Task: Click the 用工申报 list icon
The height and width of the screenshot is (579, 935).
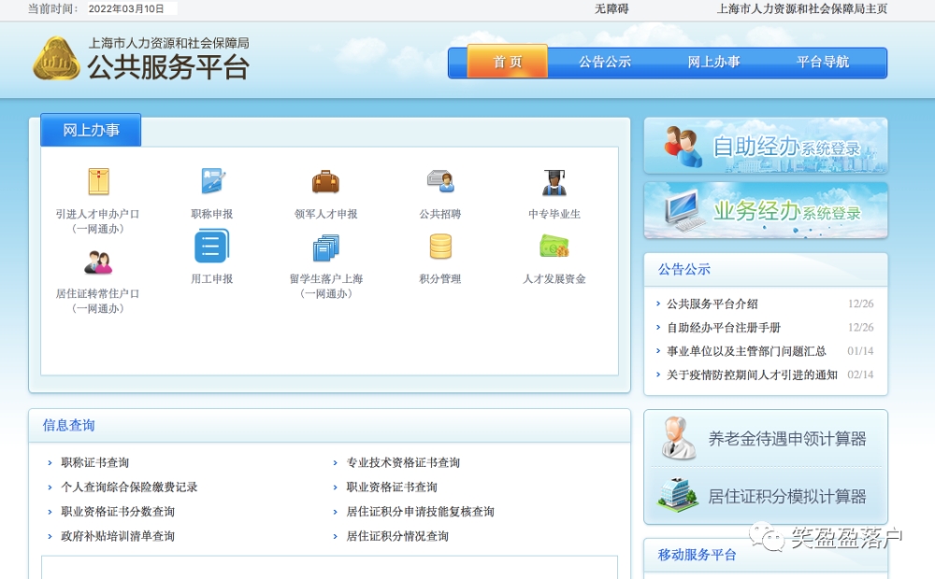Action: (x=211, y=247)
